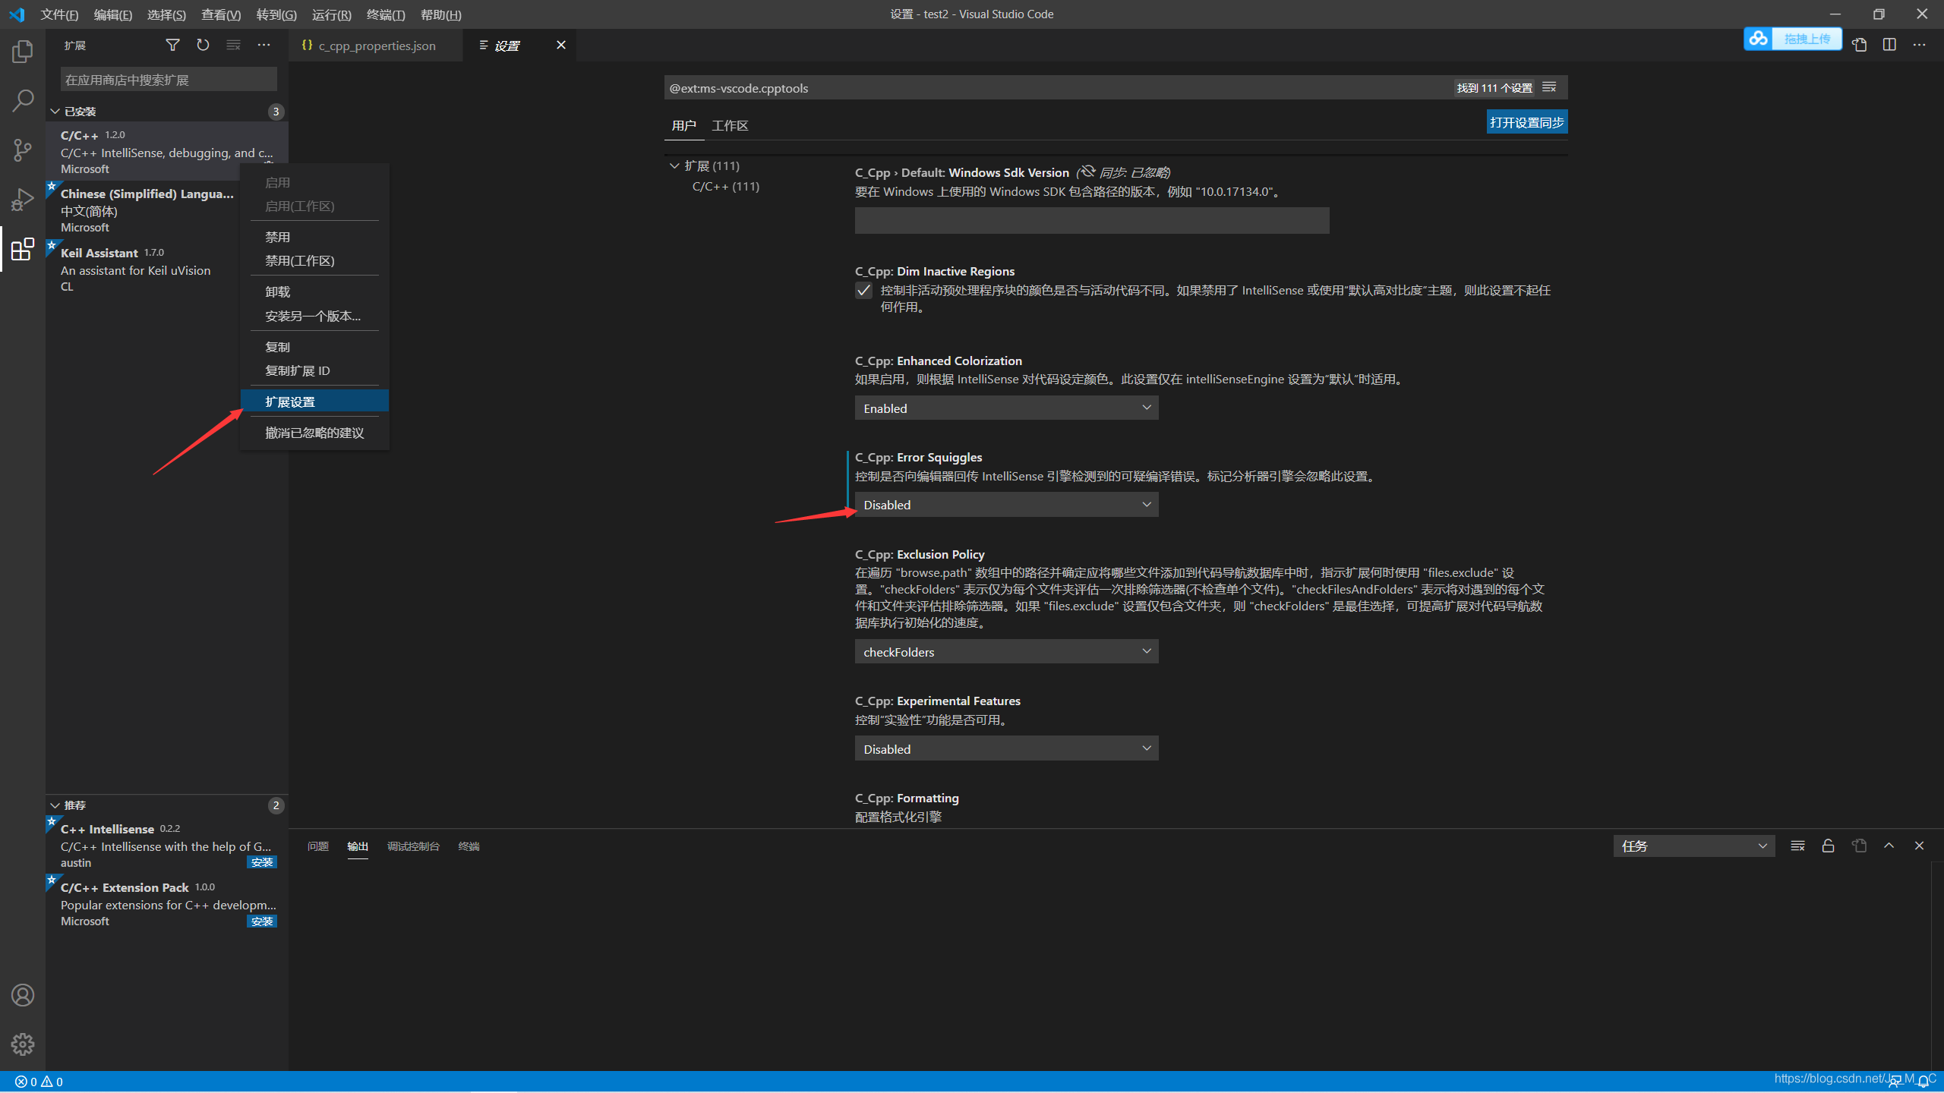Open the 帮助(H) menu
Image resolution: width=1944 pixels, height=1093 pixels.
[x=440, y=14]
